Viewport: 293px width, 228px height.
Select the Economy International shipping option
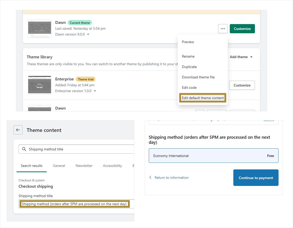coord(213,156)
